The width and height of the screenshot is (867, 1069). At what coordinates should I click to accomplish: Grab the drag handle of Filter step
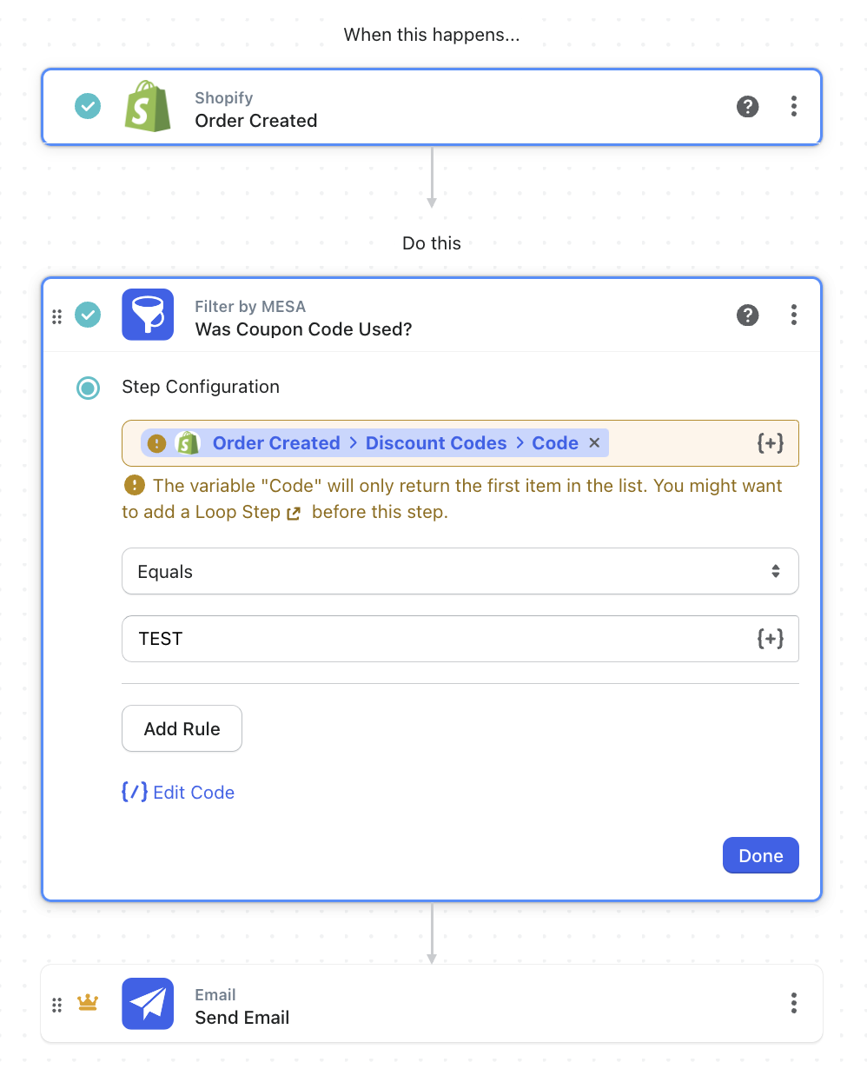point(56,316)
